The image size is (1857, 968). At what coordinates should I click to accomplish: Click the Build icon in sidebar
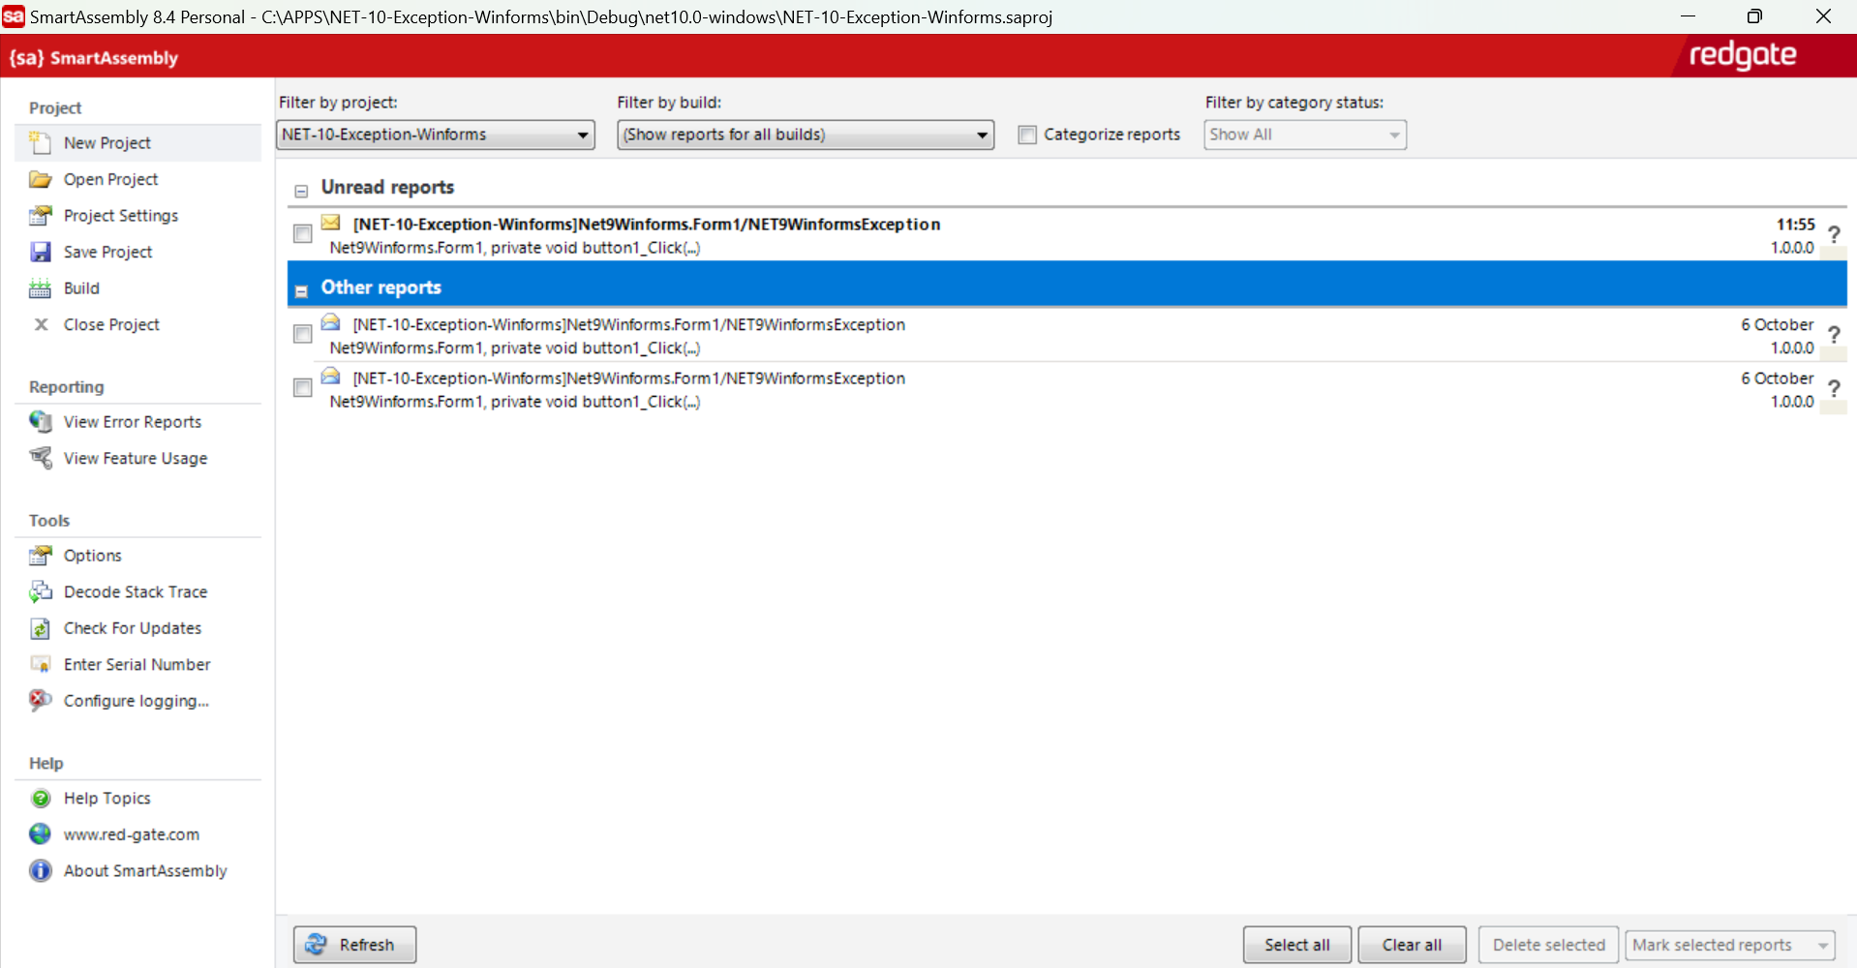[40, 288]
